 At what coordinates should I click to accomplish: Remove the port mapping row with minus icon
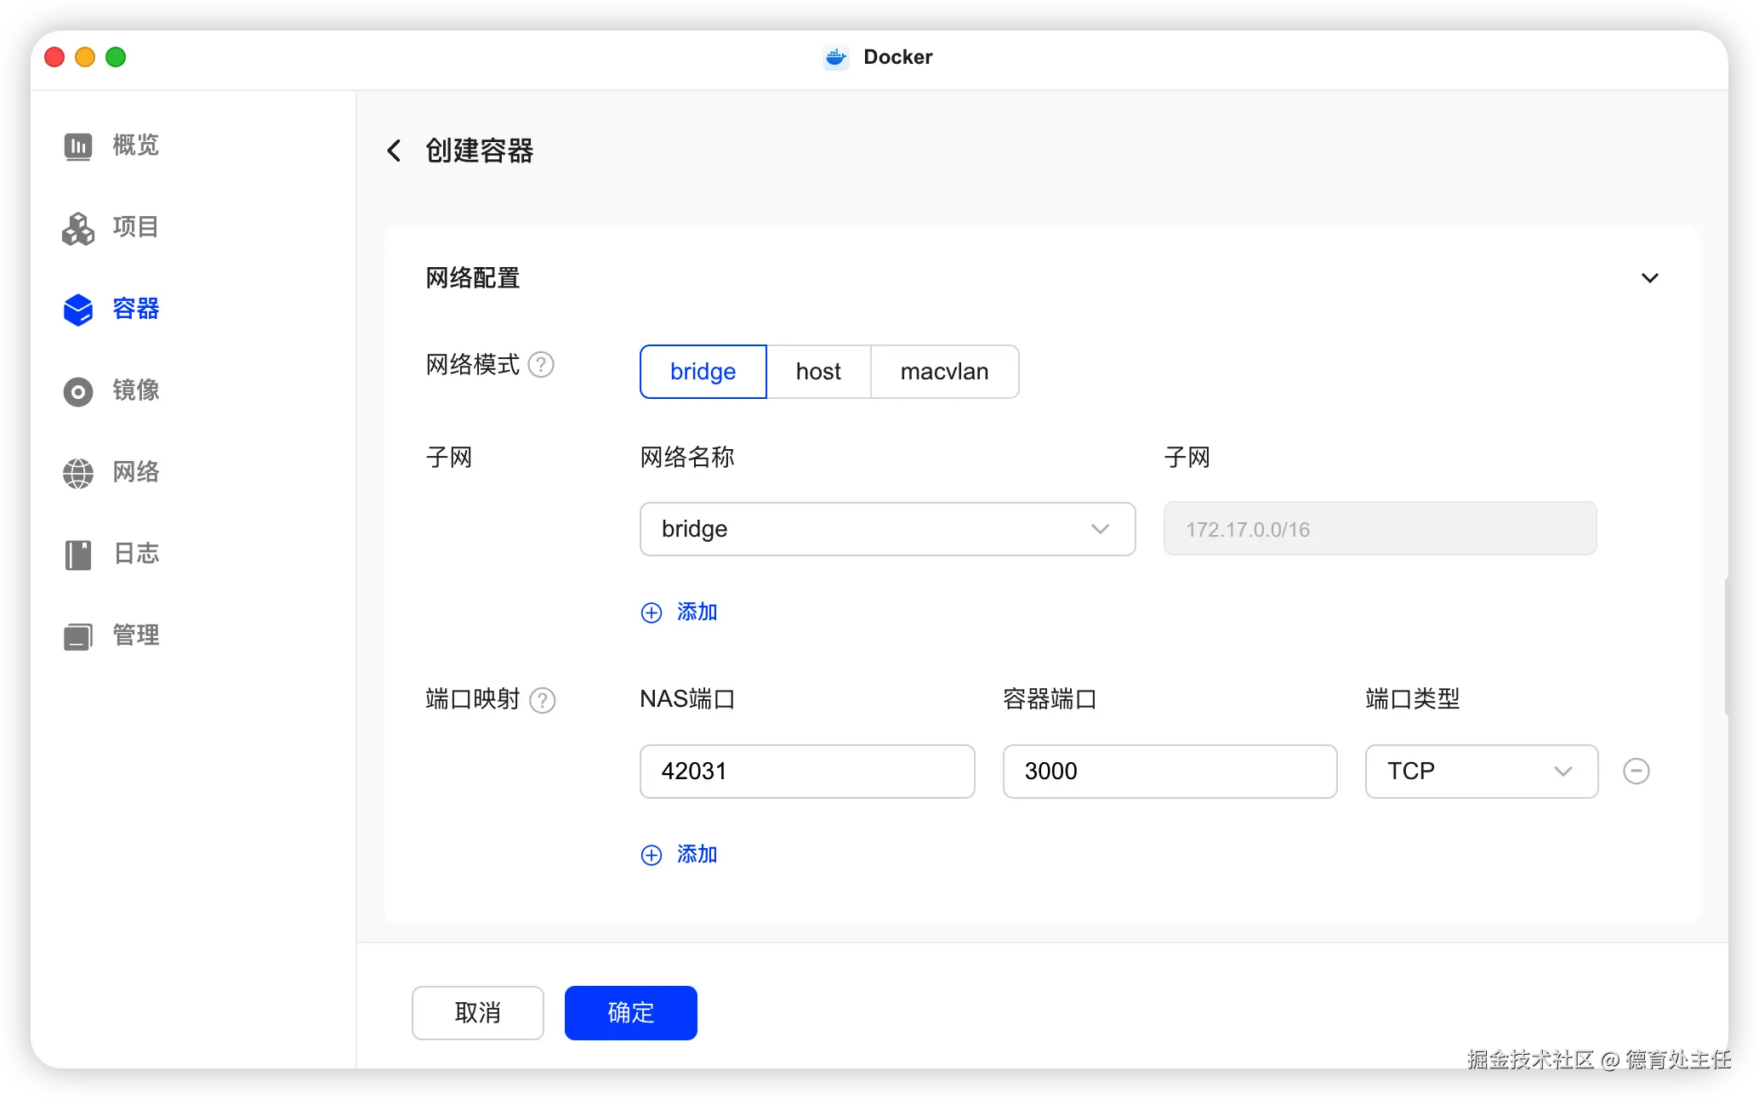pyautogui.click(x=1636, y=772)
